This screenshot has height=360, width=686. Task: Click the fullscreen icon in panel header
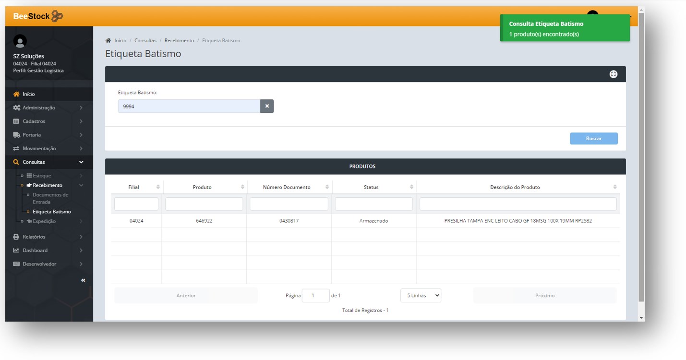(613, 74)
